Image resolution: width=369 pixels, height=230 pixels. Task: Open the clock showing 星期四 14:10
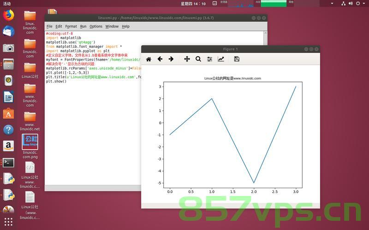193,4
